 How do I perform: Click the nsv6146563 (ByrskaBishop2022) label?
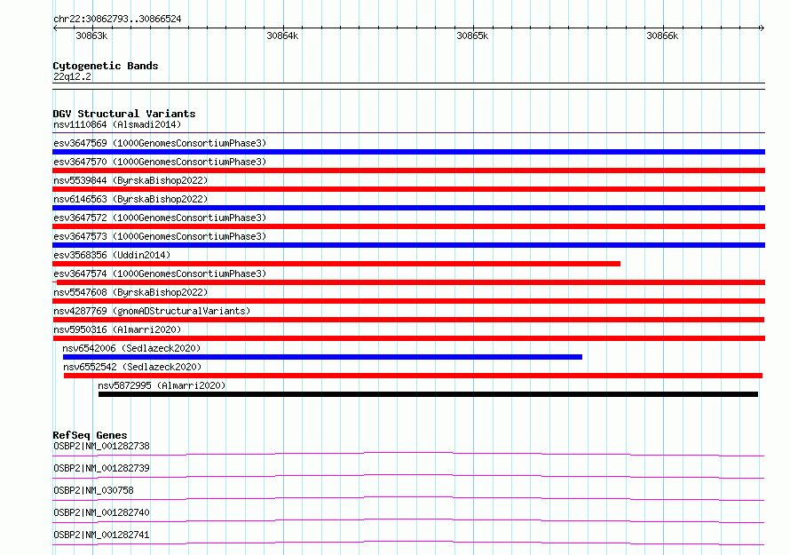click(130, 199)
